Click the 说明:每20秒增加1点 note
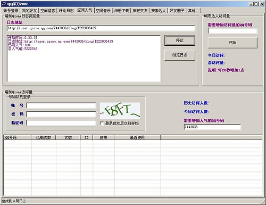The width and height of the screenshot is (266, 205). point(226,70)
